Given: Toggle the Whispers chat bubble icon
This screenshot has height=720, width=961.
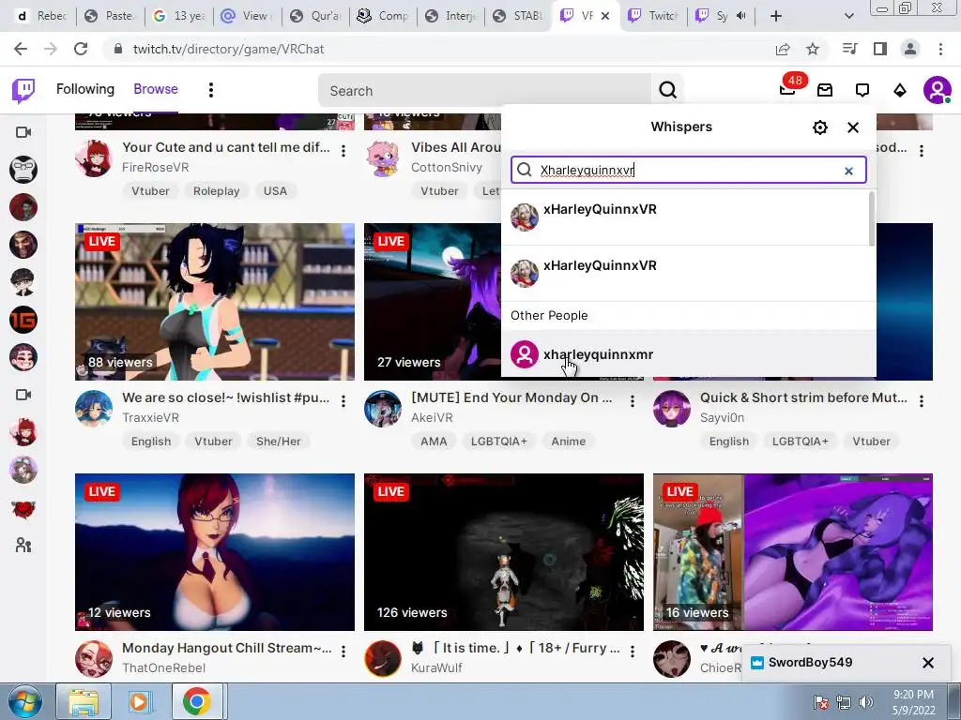Looking at the screenshot, I should pos(862,91).
